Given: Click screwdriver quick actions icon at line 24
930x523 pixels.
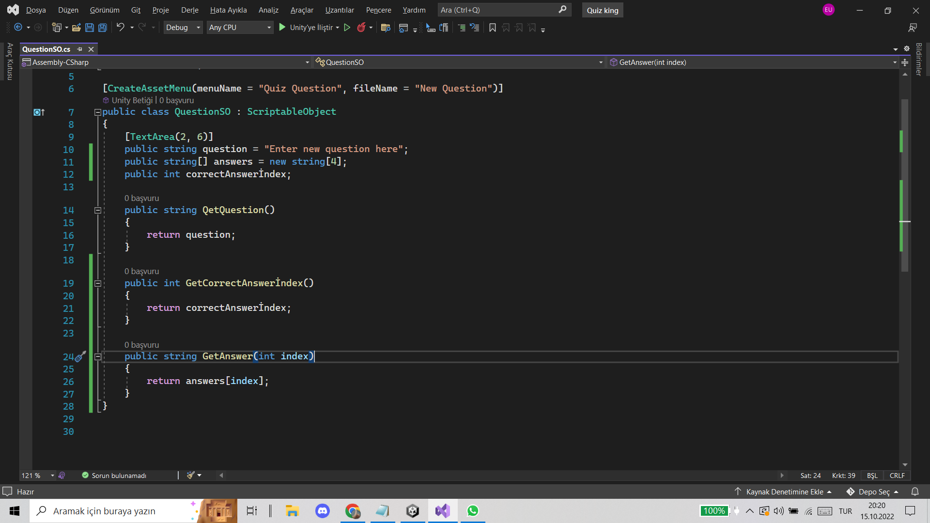Looking at the screenshot, I should point(80,357).
